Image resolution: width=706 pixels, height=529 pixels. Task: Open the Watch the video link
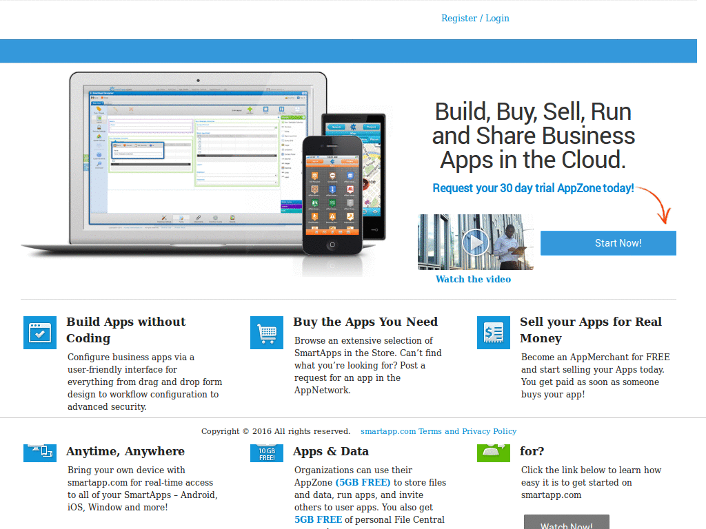(473, 280)
